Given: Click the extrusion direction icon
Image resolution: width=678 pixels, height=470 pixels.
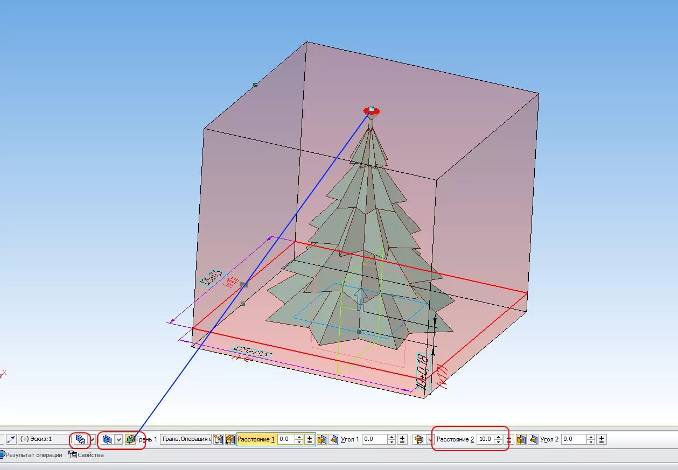Looking at the screenshot, I should (81, 439).
